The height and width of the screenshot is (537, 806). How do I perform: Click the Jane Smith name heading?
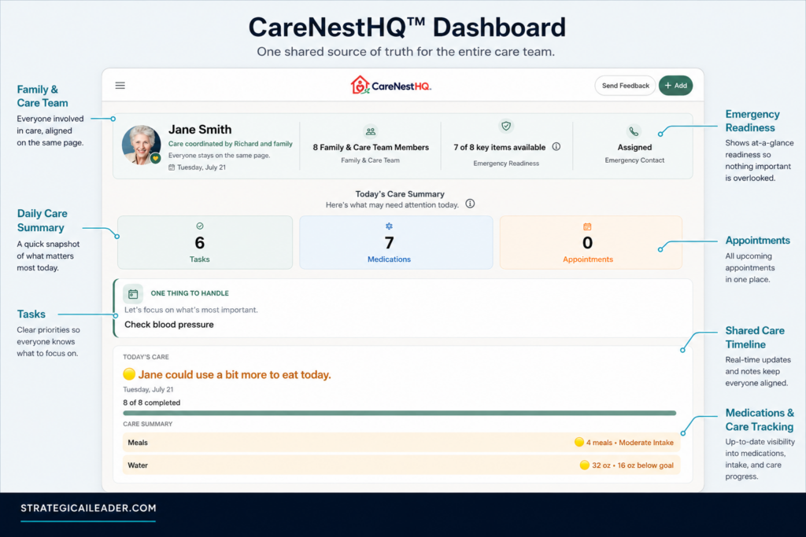click(x=200, y=130)
